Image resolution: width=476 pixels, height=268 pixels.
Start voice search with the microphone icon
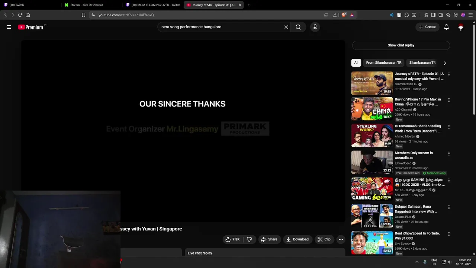point(315,27)
